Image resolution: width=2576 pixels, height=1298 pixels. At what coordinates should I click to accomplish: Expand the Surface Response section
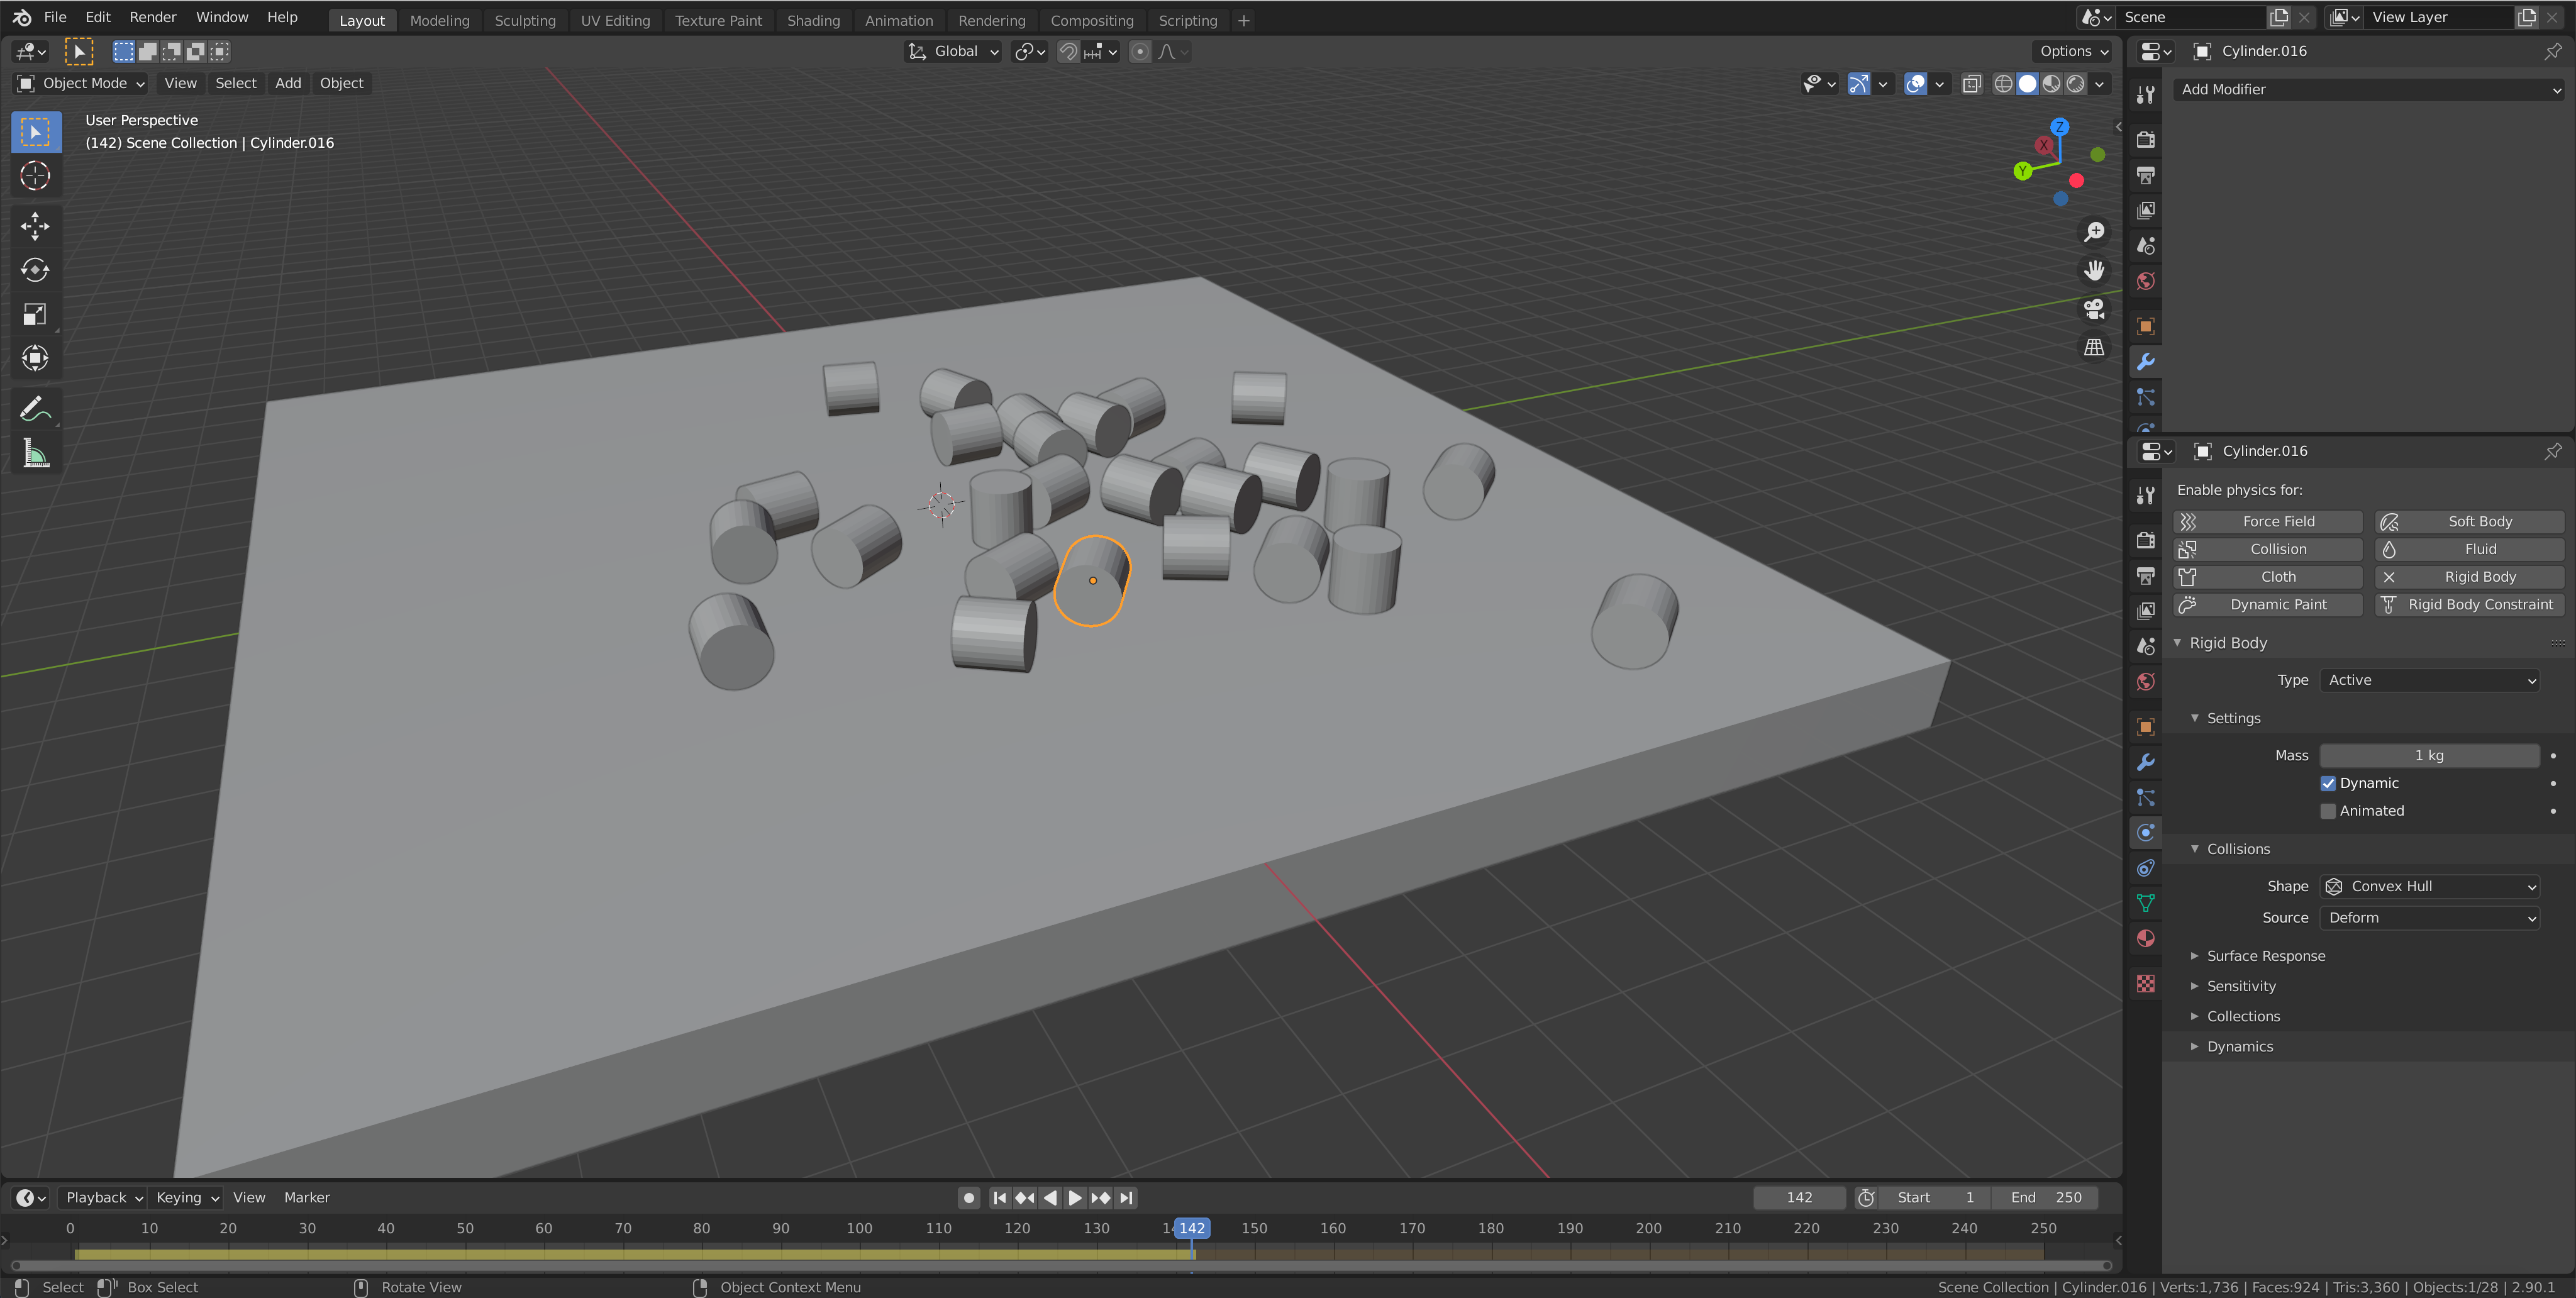[x=2266, y=956]
